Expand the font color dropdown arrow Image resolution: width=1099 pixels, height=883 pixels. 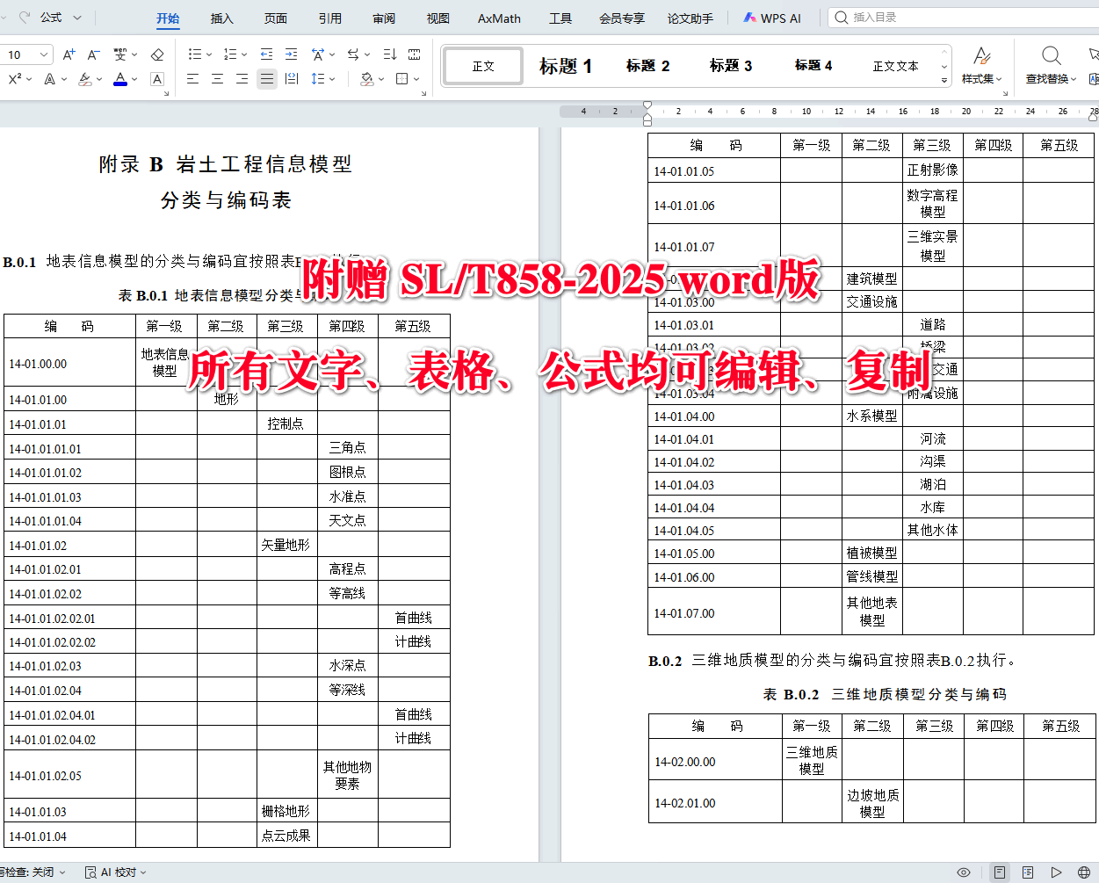(x=135, y=79)
